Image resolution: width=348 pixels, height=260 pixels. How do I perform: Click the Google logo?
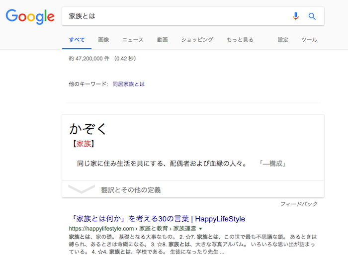[x=30, y=16]
